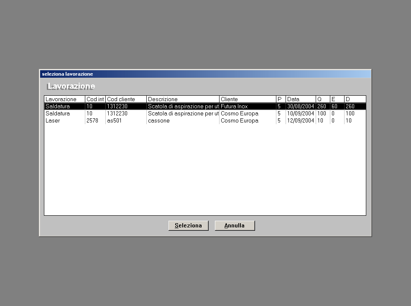
Task: Click the Descrizione column header
Action: (x=183, y=99)
